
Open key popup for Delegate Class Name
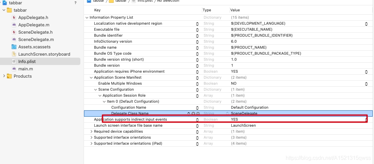[189, 113]
